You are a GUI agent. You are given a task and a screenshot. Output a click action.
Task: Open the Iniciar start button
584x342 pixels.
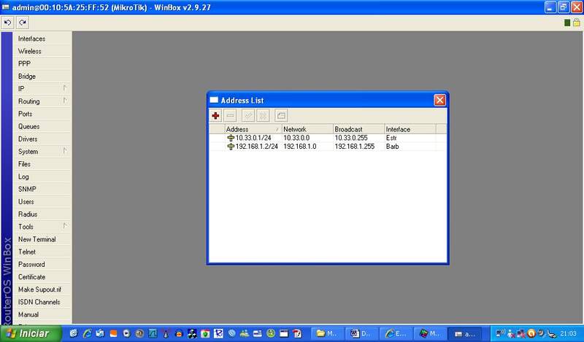(x=31, y=333)
